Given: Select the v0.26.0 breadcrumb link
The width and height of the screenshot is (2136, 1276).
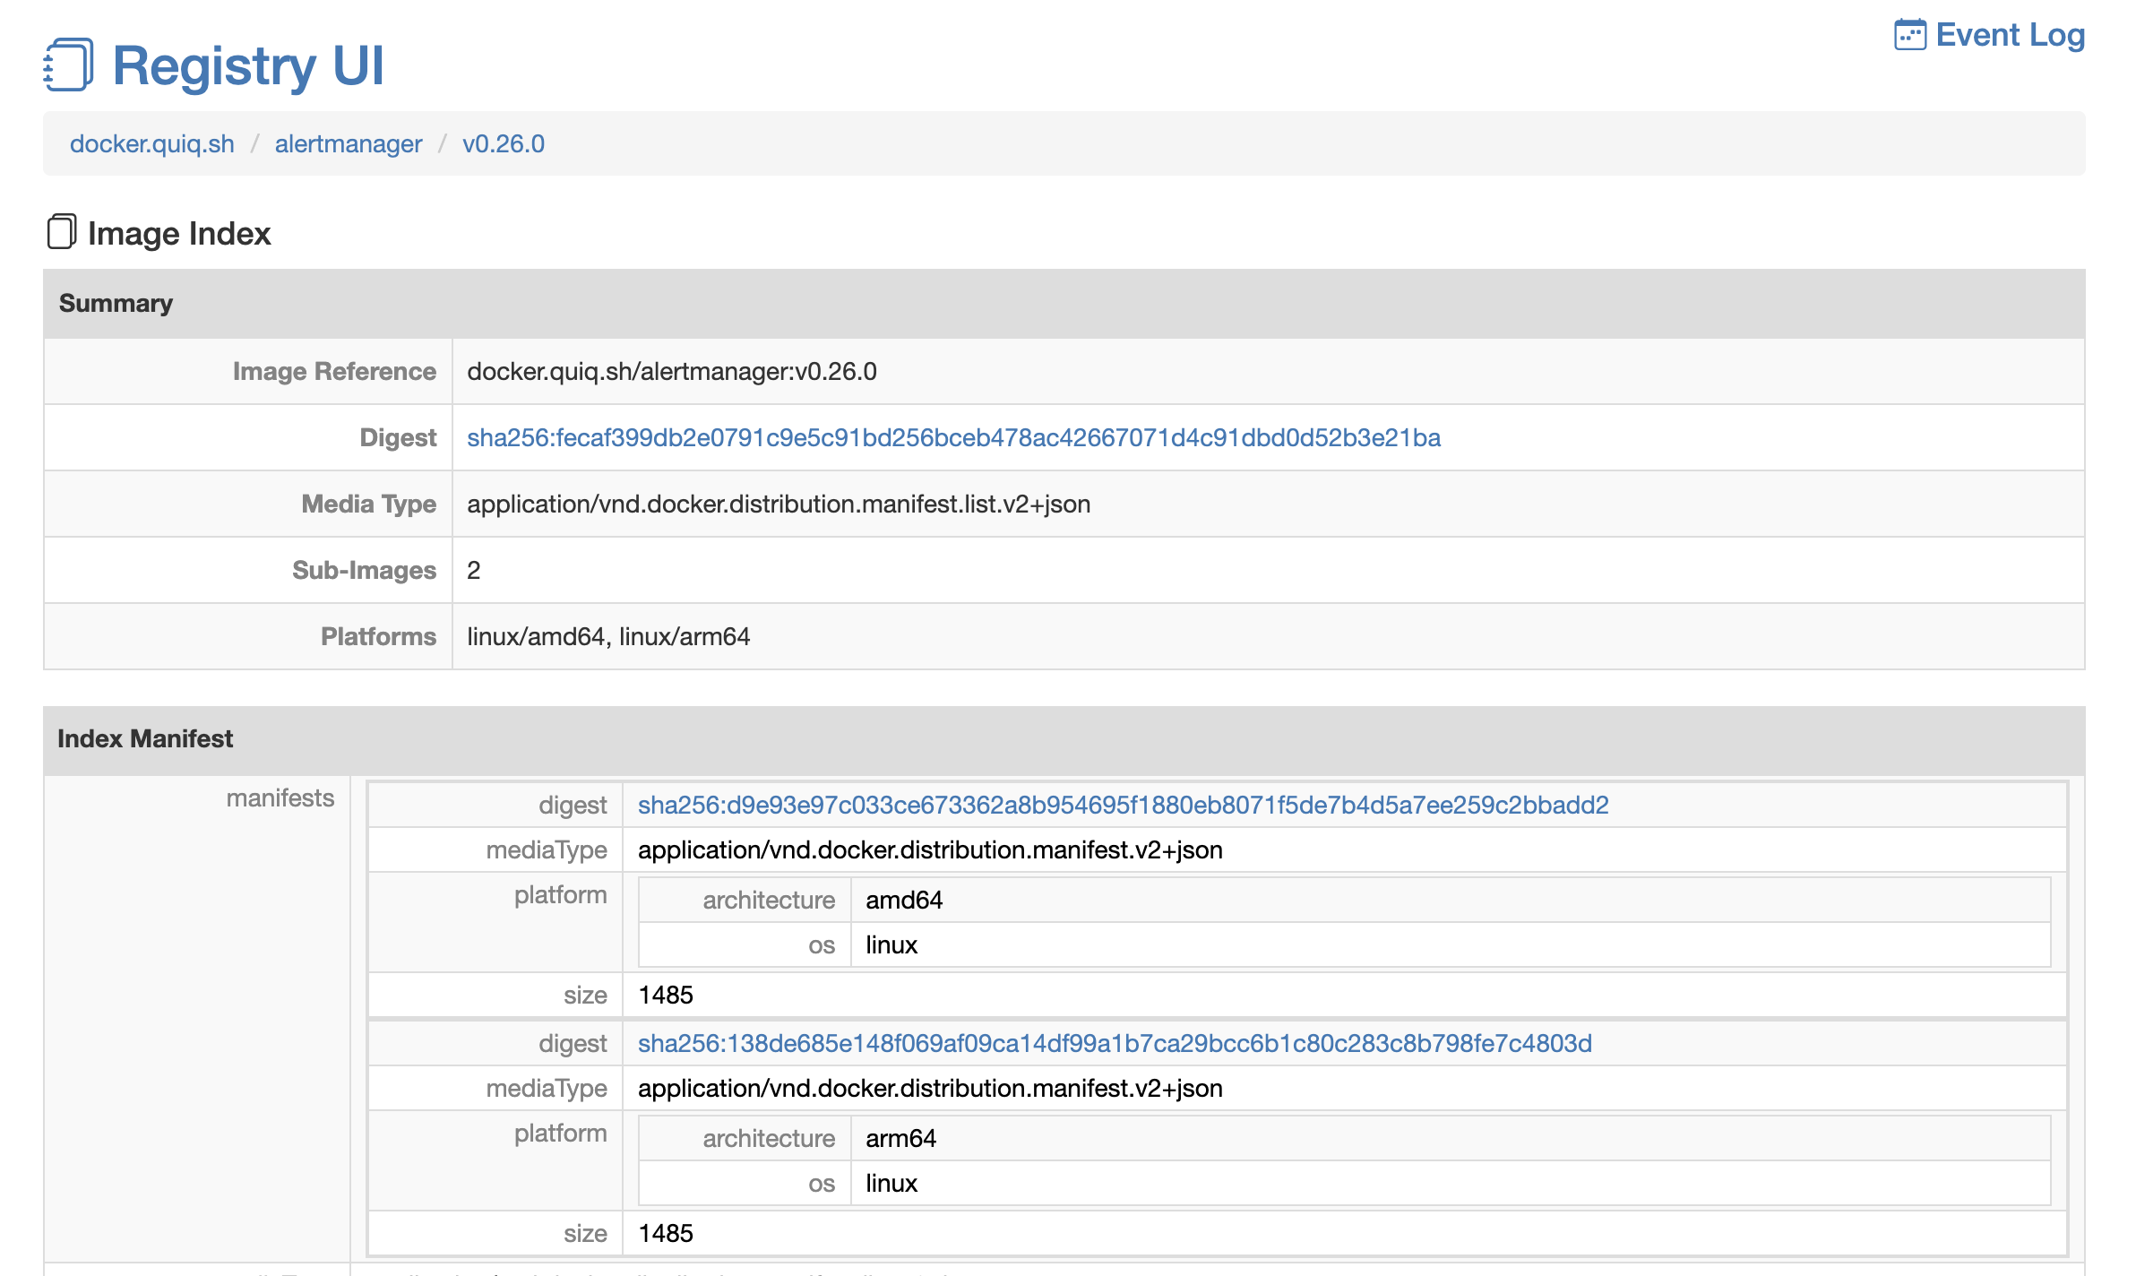Looking at the screenshot, I should pyautogui.click(x=504, y=143).
